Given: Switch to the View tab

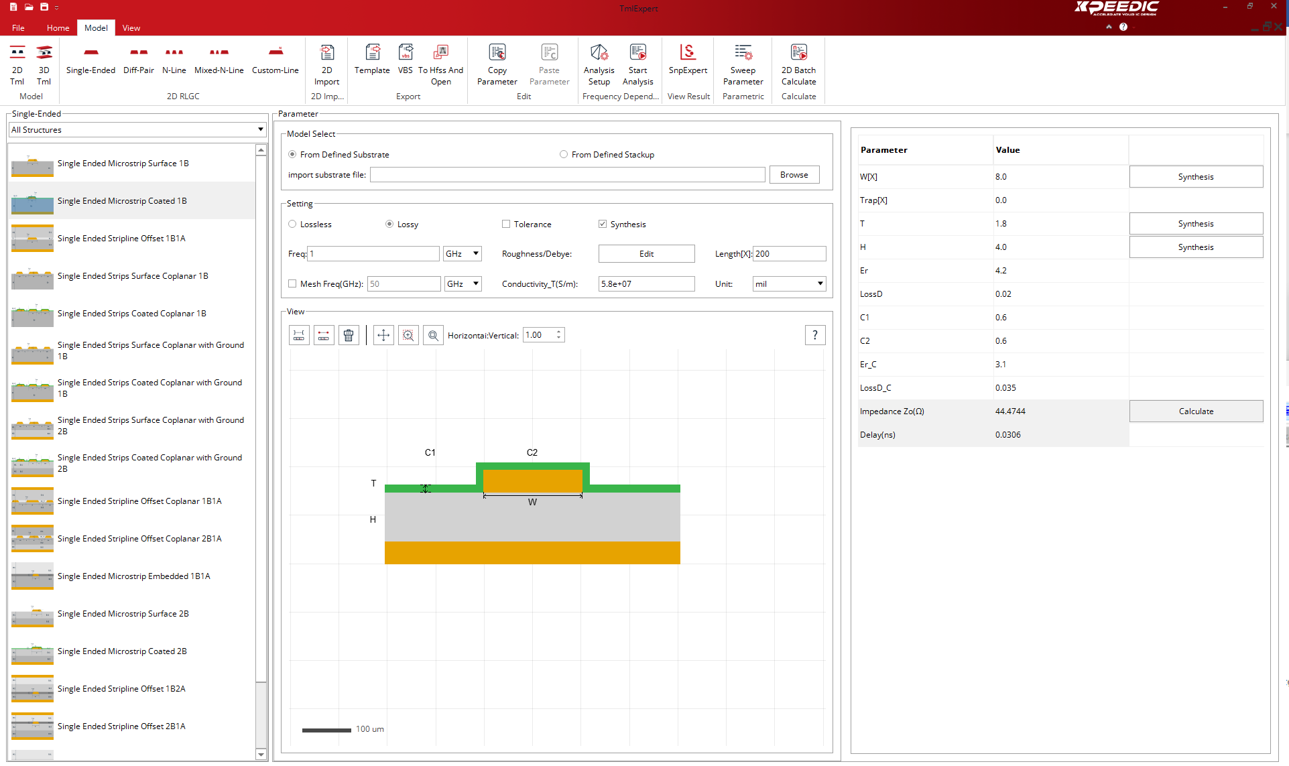Looking at the screenshot, I should (131, 28).
